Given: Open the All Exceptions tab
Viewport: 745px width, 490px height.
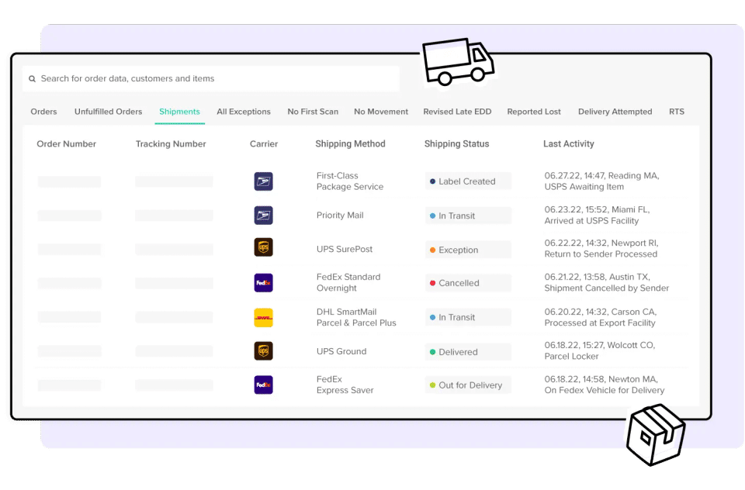Looking at the screenshot, I should click(x=244, y=112).
